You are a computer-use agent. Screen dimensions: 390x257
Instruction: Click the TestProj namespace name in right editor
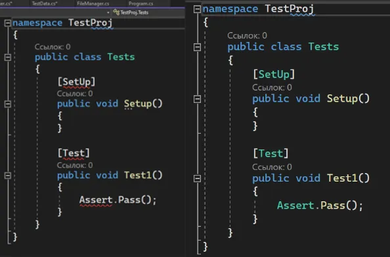point(290,9)
